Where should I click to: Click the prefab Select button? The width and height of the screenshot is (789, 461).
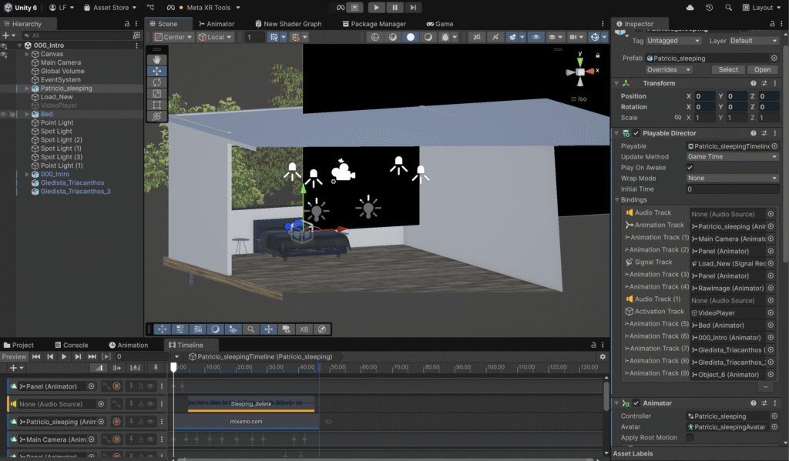728,70
